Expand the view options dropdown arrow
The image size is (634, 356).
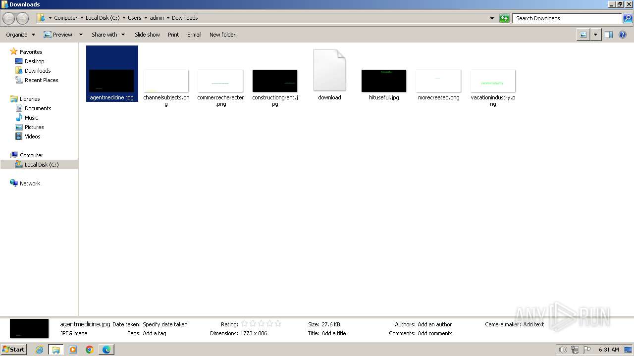(x=595, y=35)
